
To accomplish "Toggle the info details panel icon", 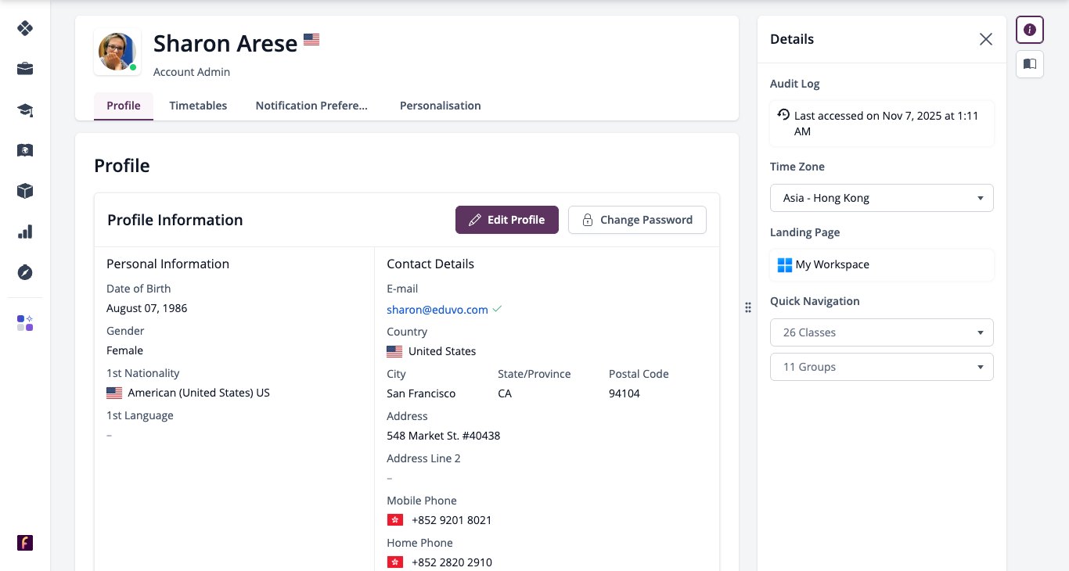I will 1030,30.
